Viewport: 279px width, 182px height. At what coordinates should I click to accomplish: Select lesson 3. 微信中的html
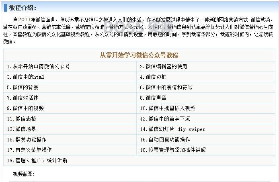click(x=26, y=77)
